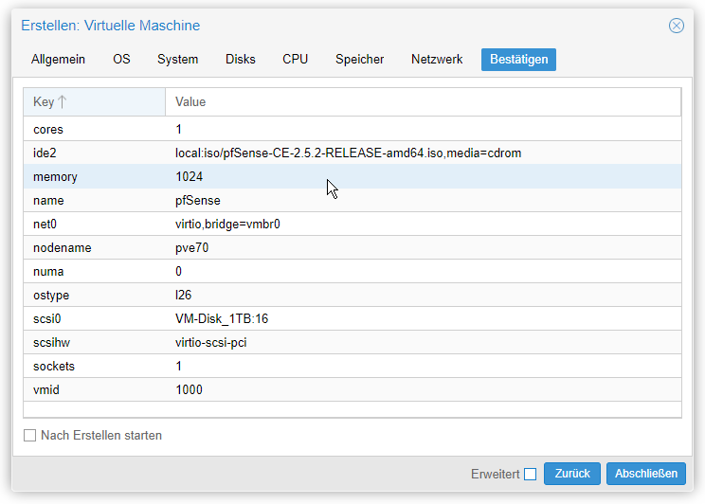705x504 pixels.
Task: Select the Bestätigen tab
Action: click(519, 60)
